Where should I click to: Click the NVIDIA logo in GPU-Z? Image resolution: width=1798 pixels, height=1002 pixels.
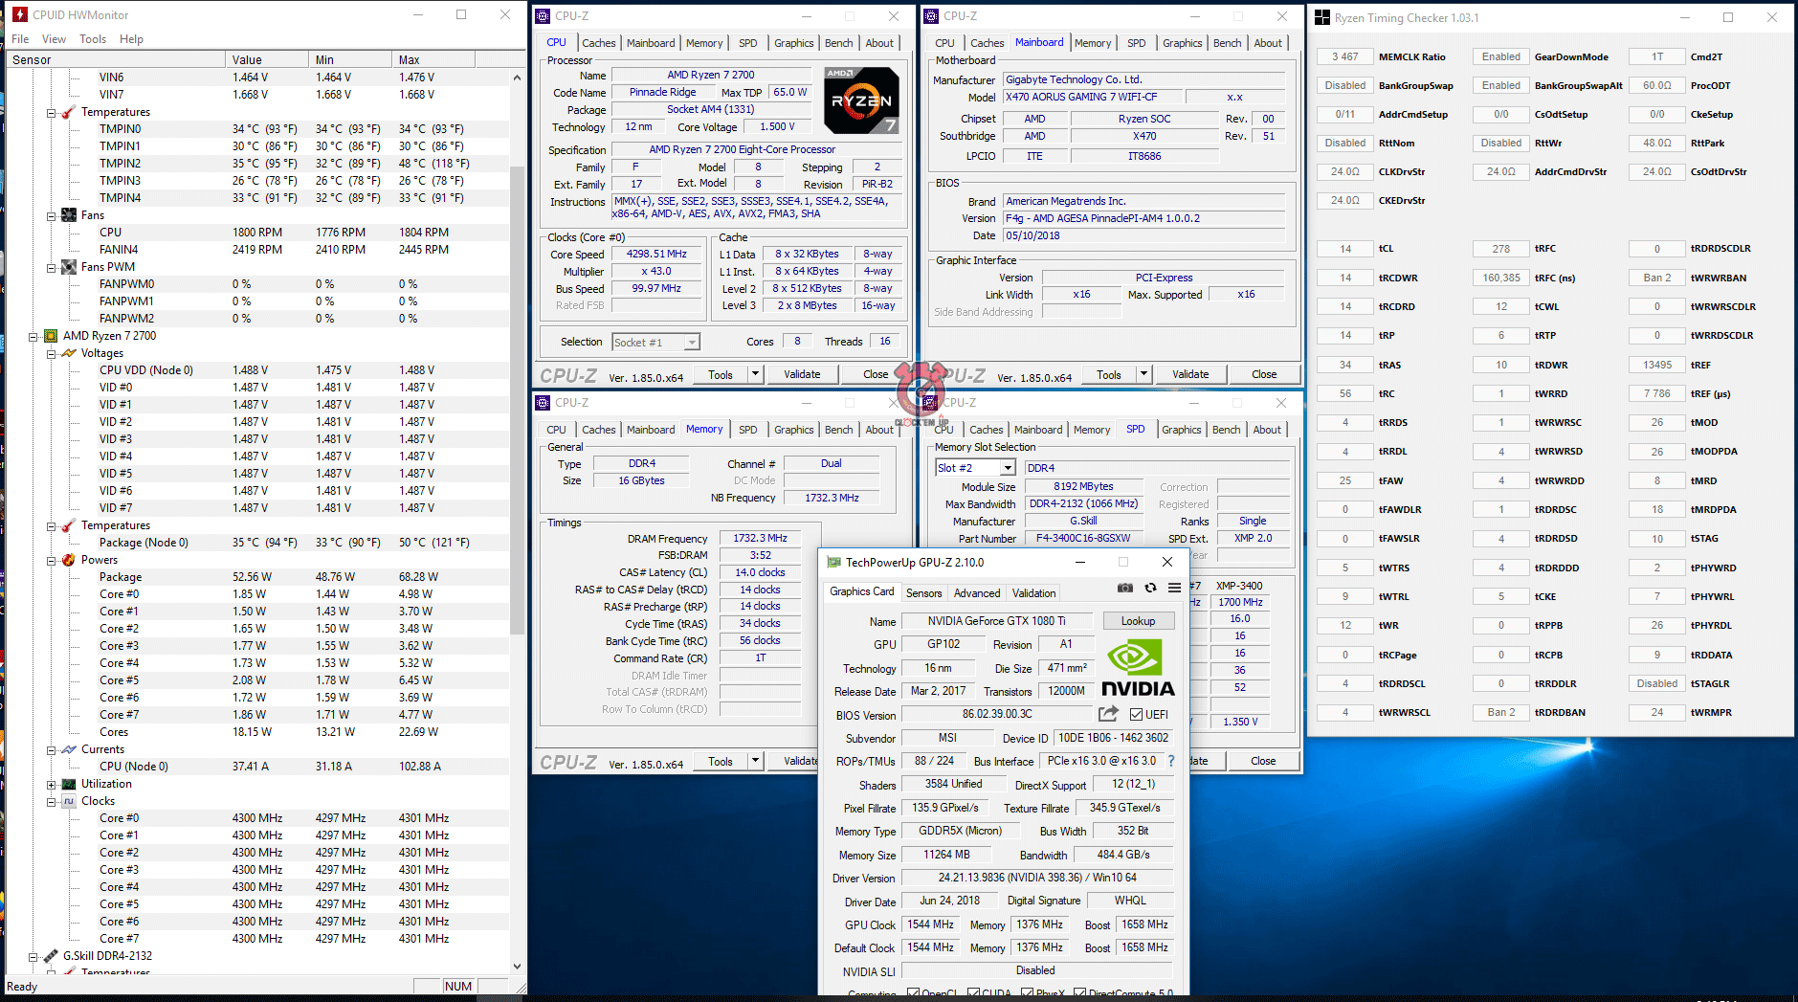point(1137,668)
